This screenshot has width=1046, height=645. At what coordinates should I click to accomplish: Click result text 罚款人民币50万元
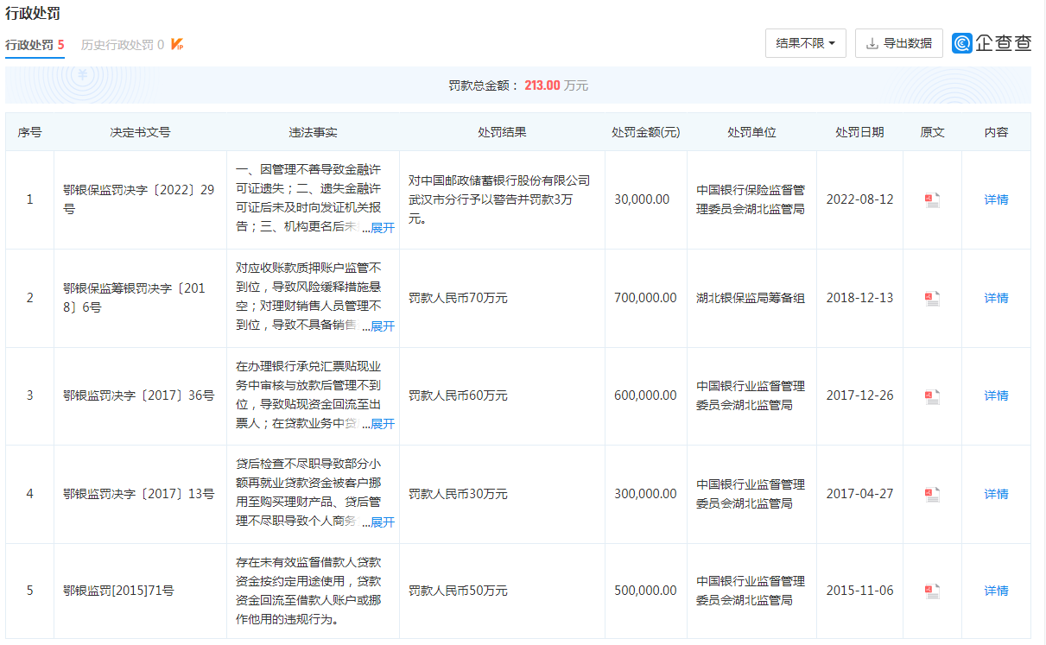point(458,591)
